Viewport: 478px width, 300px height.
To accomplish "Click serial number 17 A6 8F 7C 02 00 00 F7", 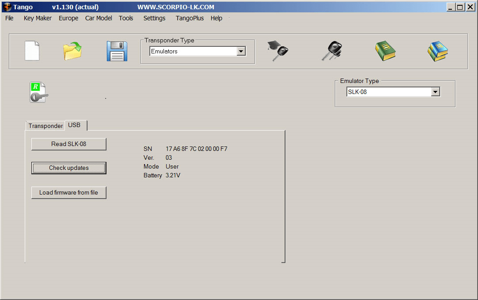I will click(x=196, y=149).
